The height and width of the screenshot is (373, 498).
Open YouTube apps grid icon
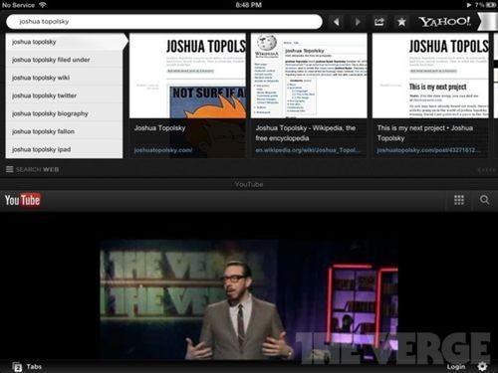pos(459,200)
